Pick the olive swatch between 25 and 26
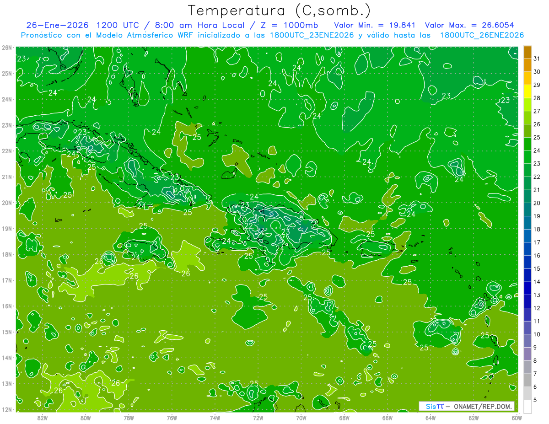549x424 pixels. pos(527,131)
